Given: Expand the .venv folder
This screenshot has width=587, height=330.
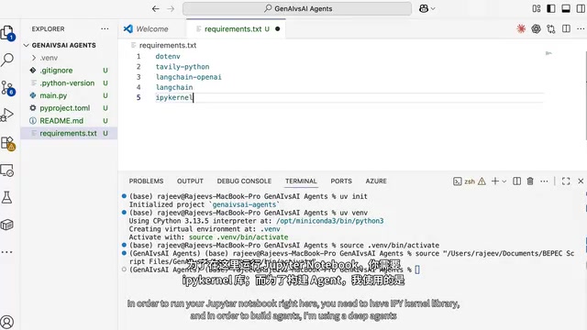Looking at the screenshot, I should point(34,58).
